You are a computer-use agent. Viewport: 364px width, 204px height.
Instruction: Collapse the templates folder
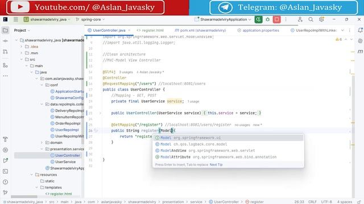pos(36,188)
